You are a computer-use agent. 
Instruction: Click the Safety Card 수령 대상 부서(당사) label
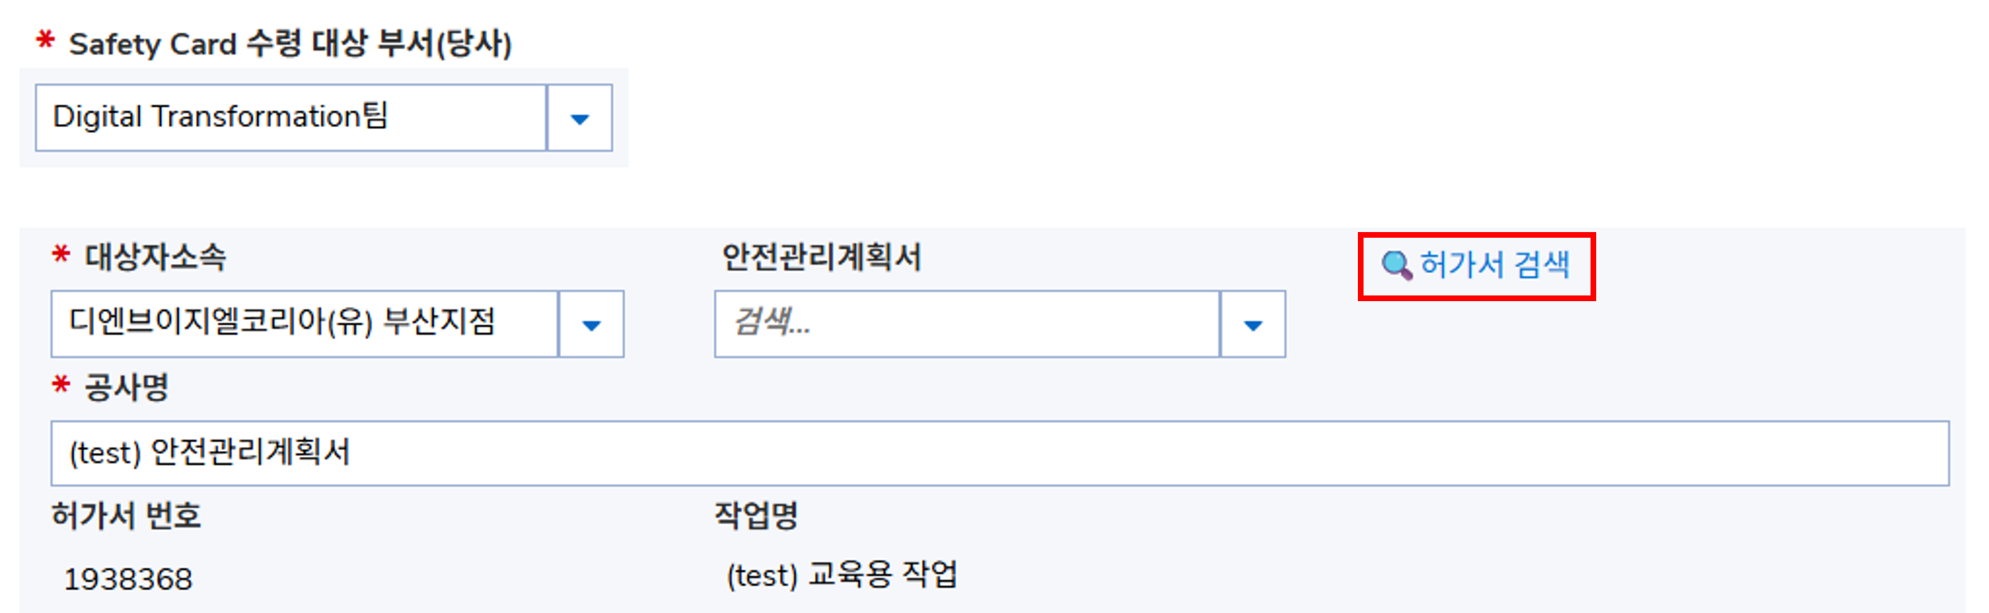pyautogui.click(x=290, y=44)
